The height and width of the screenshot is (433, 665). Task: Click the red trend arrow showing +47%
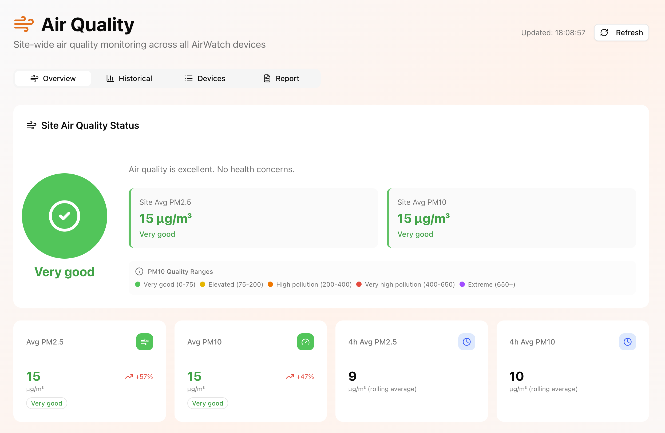click(290, 376)
